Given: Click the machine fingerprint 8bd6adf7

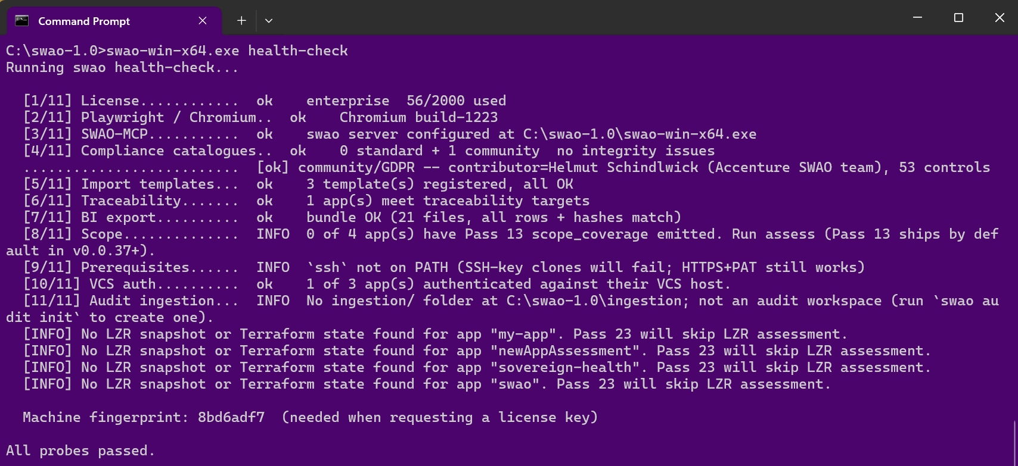Looking at the screenshot, I should point(231,417).
